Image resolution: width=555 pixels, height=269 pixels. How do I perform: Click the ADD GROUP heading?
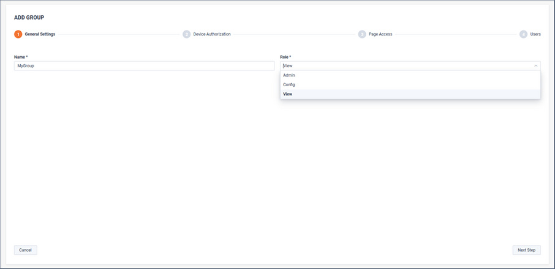[29, 17]
